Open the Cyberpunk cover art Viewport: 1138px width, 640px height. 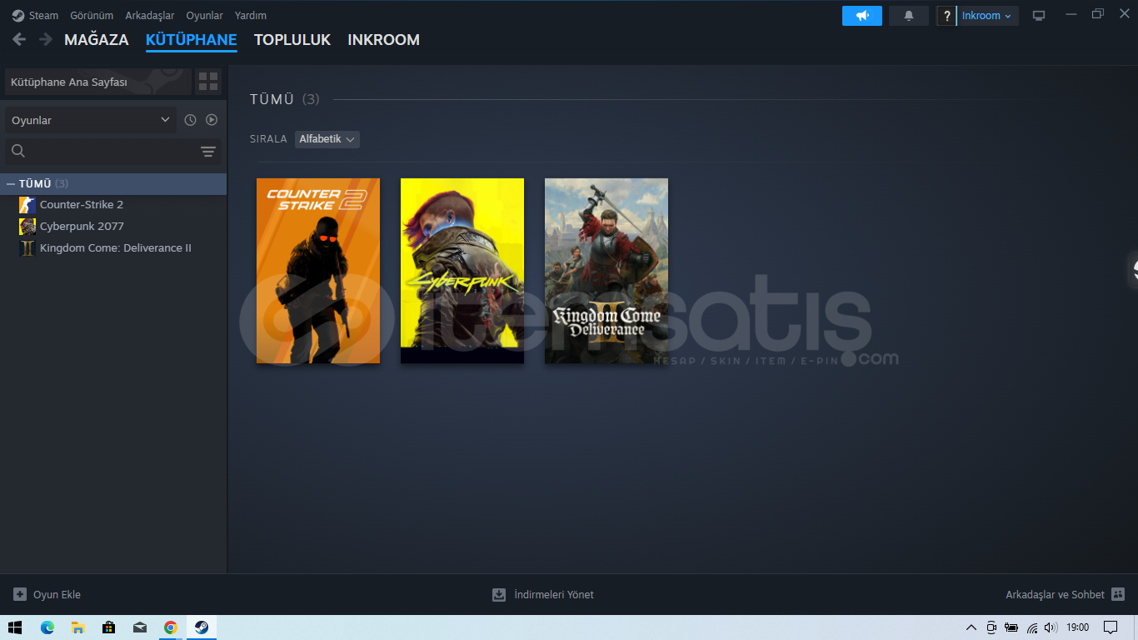(x=462, y=271)
